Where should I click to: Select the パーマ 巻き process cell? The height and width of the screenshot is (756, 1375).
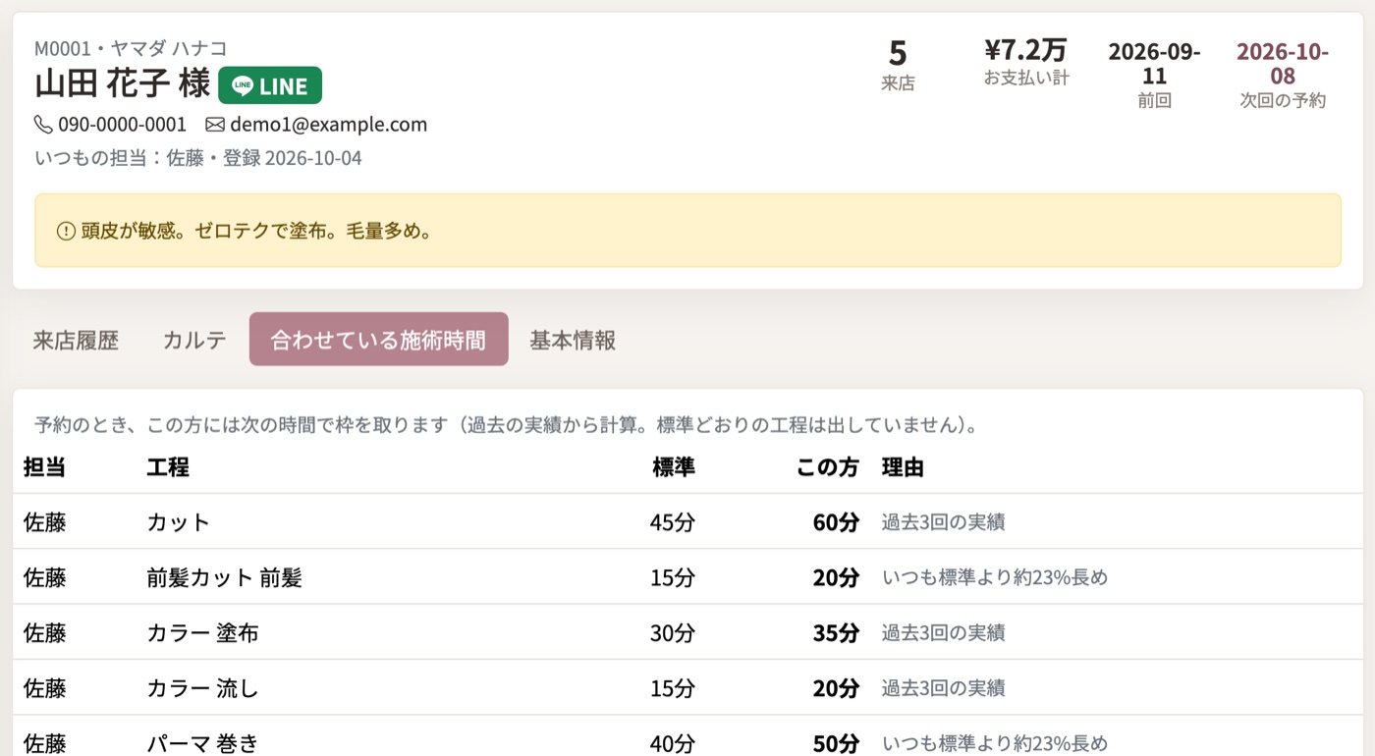(202, 743)
